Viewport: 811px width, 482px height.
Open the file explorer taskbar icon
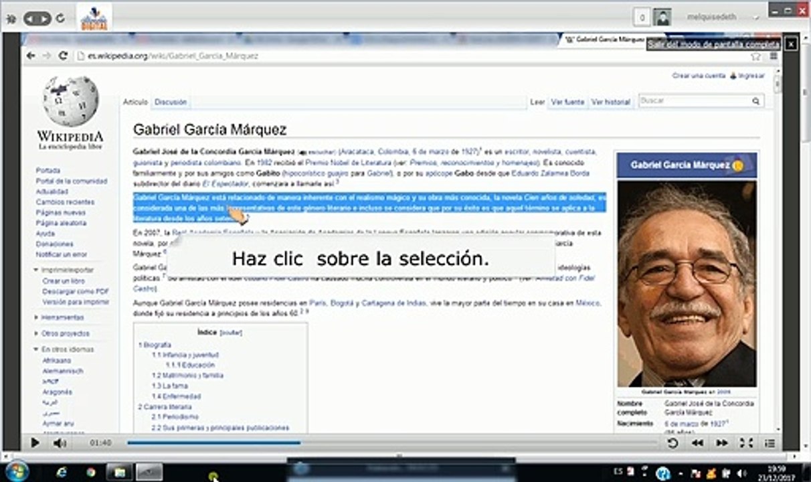[120, 472]
